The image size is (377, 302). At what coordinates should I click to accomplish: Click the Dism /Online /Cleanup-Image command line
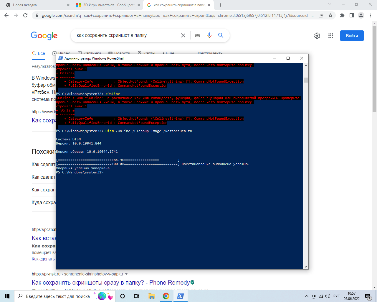[x=124, y=131]
